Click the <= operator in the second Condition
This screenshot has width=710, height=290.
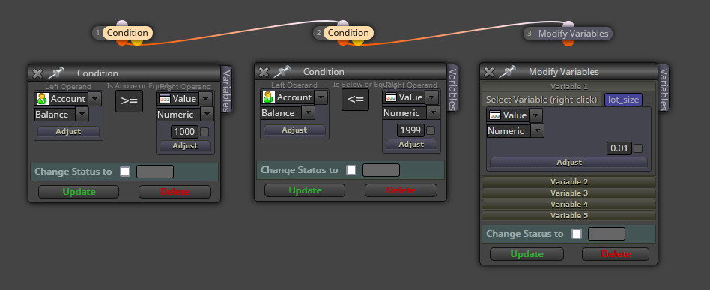(x=356, y=100)
